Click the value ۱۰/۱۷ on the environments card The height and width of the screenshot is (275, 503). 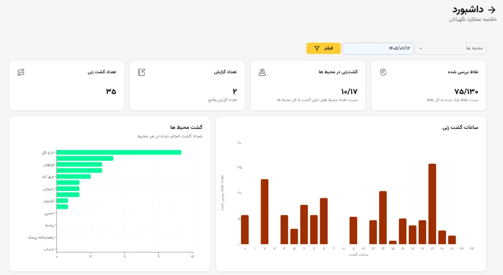pyautogui.click(x=349, y=91)
